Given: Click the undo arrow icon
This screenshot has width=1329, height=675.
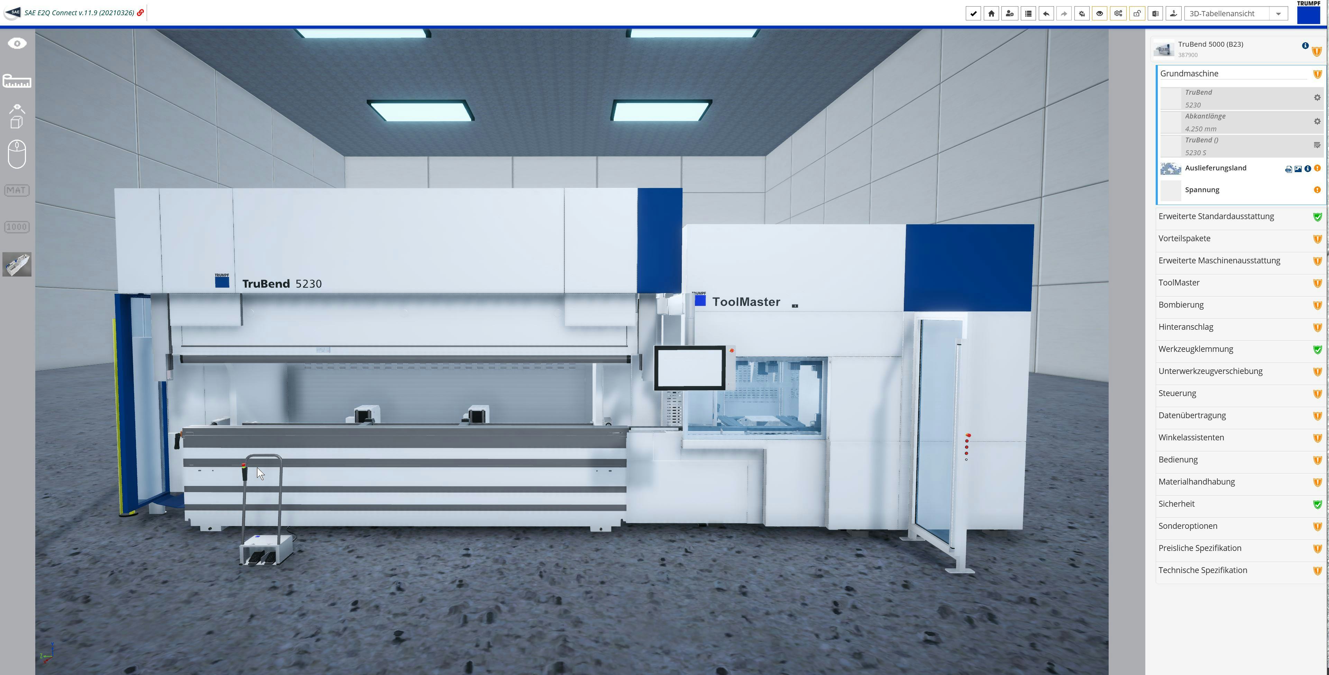Looking at the screenshot, I should tap(1046, 13).
